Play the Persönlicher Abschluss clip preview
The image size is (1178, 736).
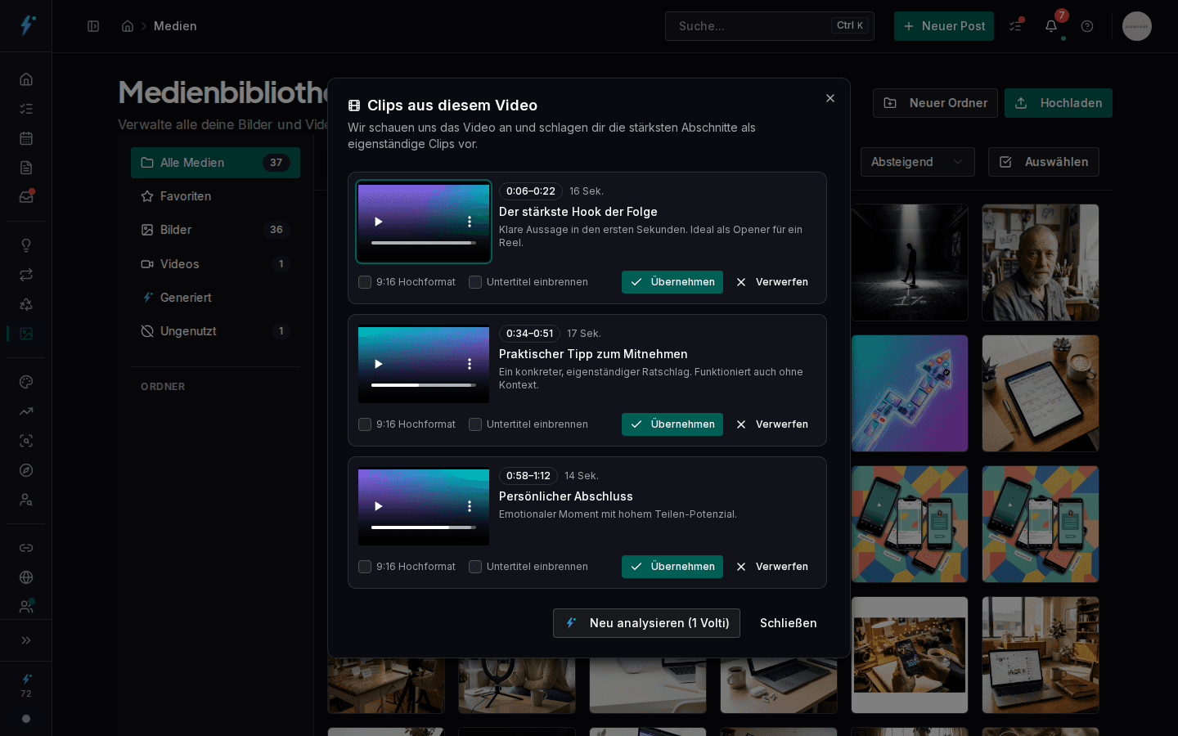[x=378, y=506]
